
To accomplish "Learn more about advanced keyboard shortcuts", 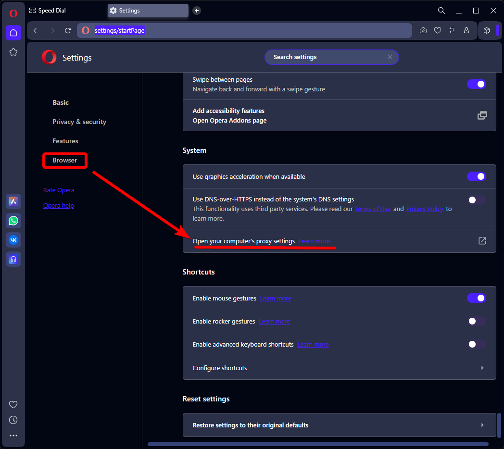I will pos(313,345).
